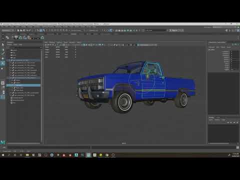This screenshot has height=180, width=240.
Task: Open Render View from the status line
Action: (116, 30)
